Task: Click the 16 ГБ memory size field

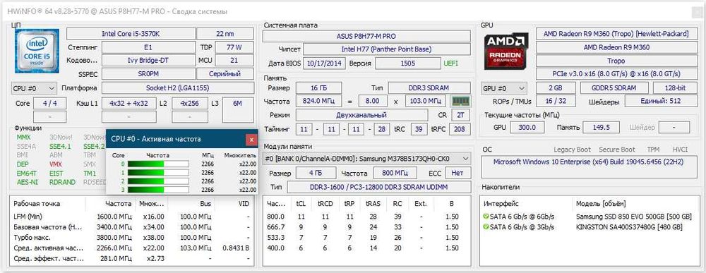Action: click(x=319, y=88)
